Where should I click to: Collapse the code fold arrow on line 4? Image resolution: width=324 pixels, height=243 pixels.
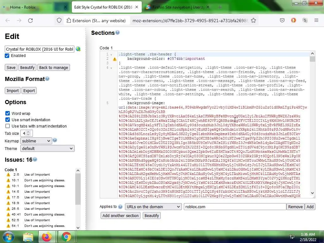coord(111,68)
